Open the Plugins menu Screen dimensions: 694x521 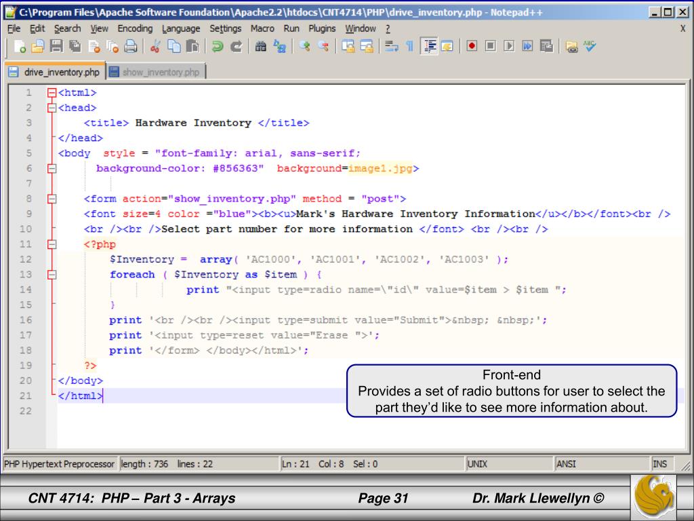click(321, 28)
